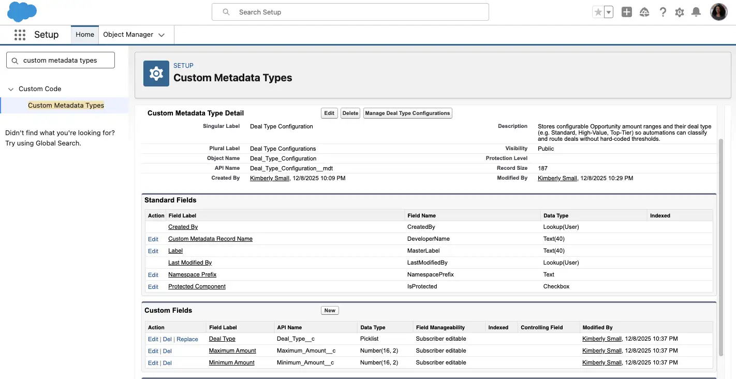Click the page vertical scrollbar
The width and height of the screenshot is (736, 379).
click(x=721, y=247)
